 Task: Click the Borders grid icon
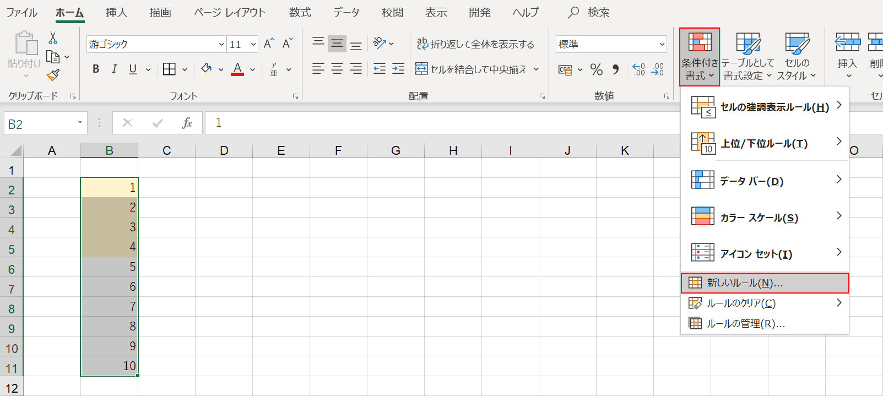click(170, 69)
